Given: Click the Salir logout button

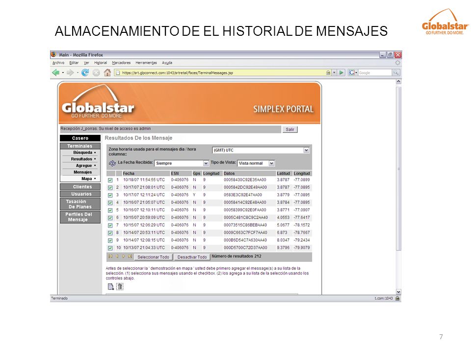Looking at the screenshot, I should tap(290, 129).
